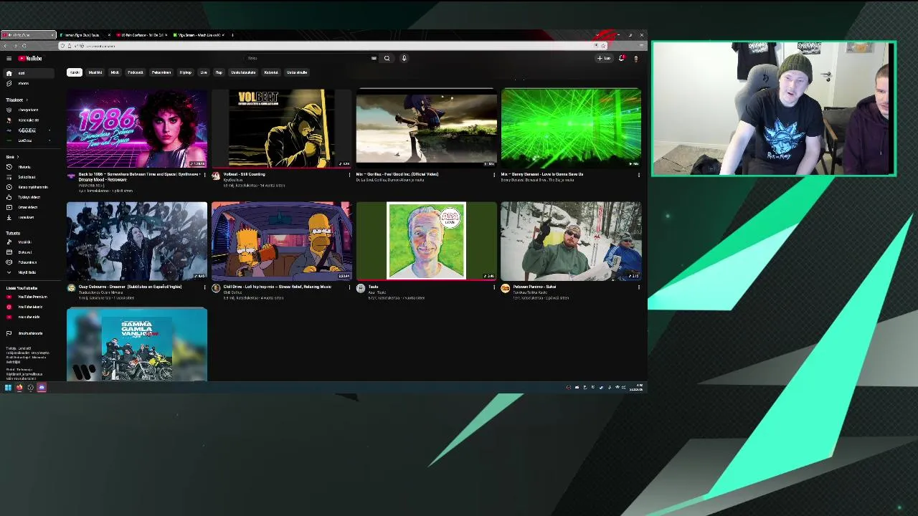918x516 pixels.
Task: Open the Home entry in the sidebar
Action: pos(28,73)
